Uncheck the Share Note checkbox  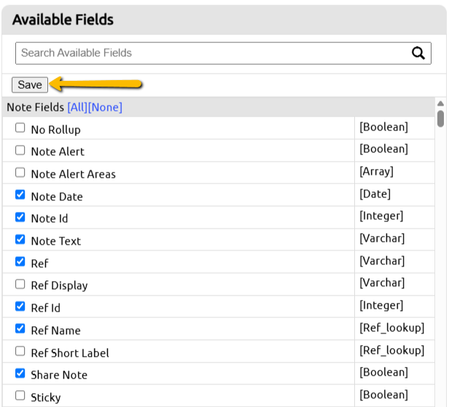coord(20,373)
